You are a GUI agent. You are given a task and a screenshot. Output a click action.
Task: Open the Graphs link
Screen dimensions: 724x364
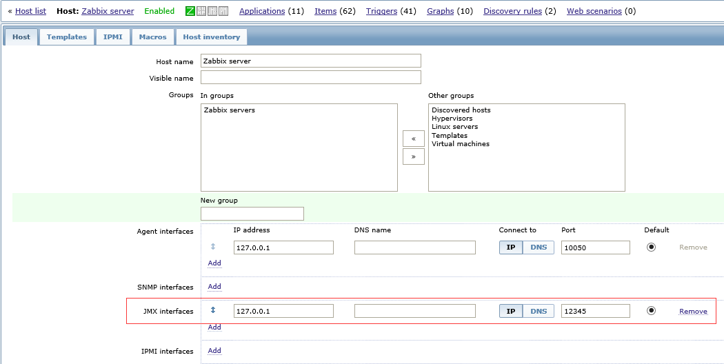(440, 11)
